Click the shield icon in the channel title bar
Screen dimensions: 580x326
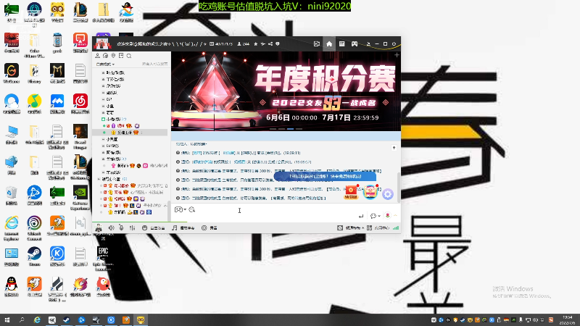[x=278, y=43]
